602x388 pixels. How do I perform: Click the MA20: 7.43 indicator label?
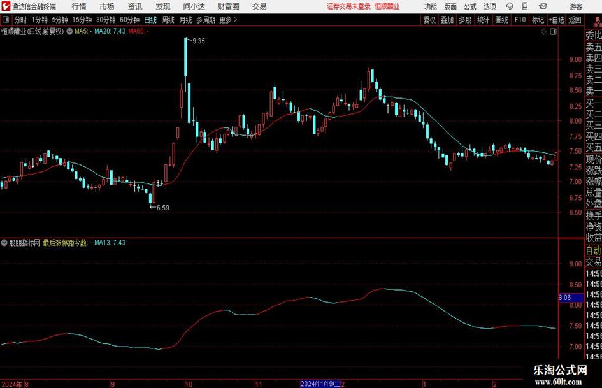point(110,31)
